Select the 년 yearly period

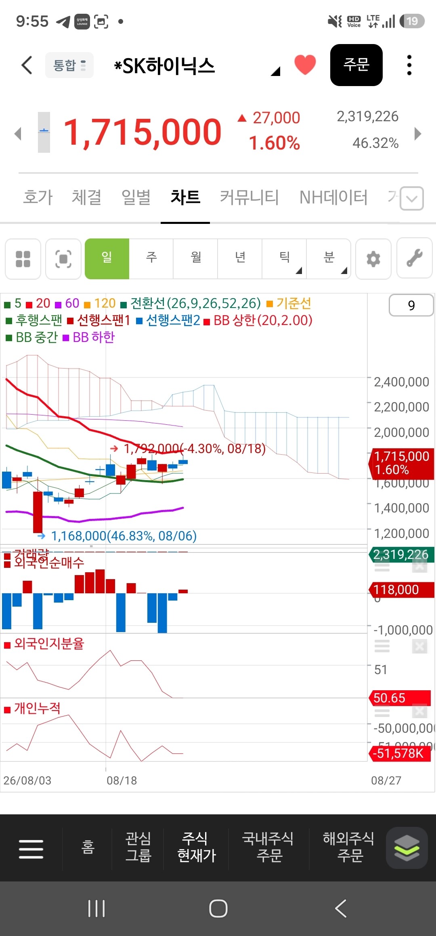[240, 259]
